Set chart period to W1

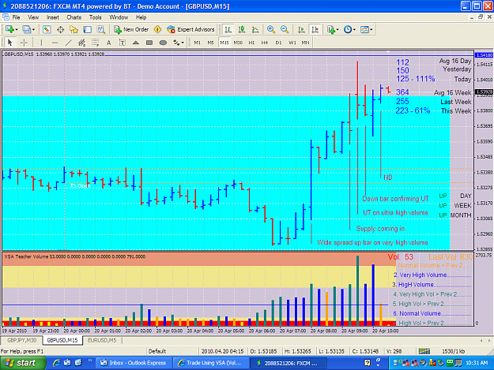[x=292, y=43]
